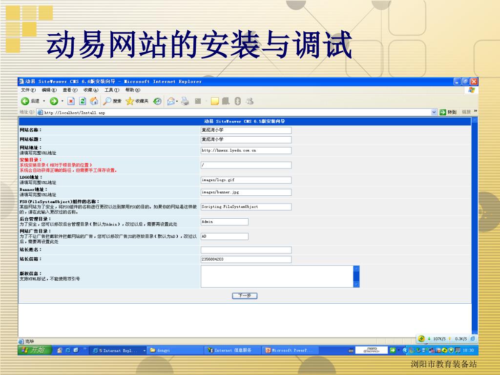Click the green Back (后退) arrow
Image resolution: width=500 pixels, height=375 pixels.
point(25,101)
